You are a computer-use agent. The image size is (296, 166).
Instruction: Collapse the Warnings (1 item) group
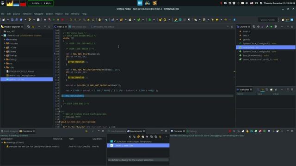coord(2,142)
